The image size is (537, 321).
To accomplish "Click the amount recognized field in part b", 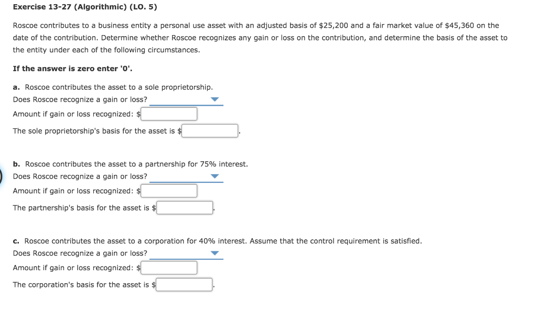I will coord(169,191).
